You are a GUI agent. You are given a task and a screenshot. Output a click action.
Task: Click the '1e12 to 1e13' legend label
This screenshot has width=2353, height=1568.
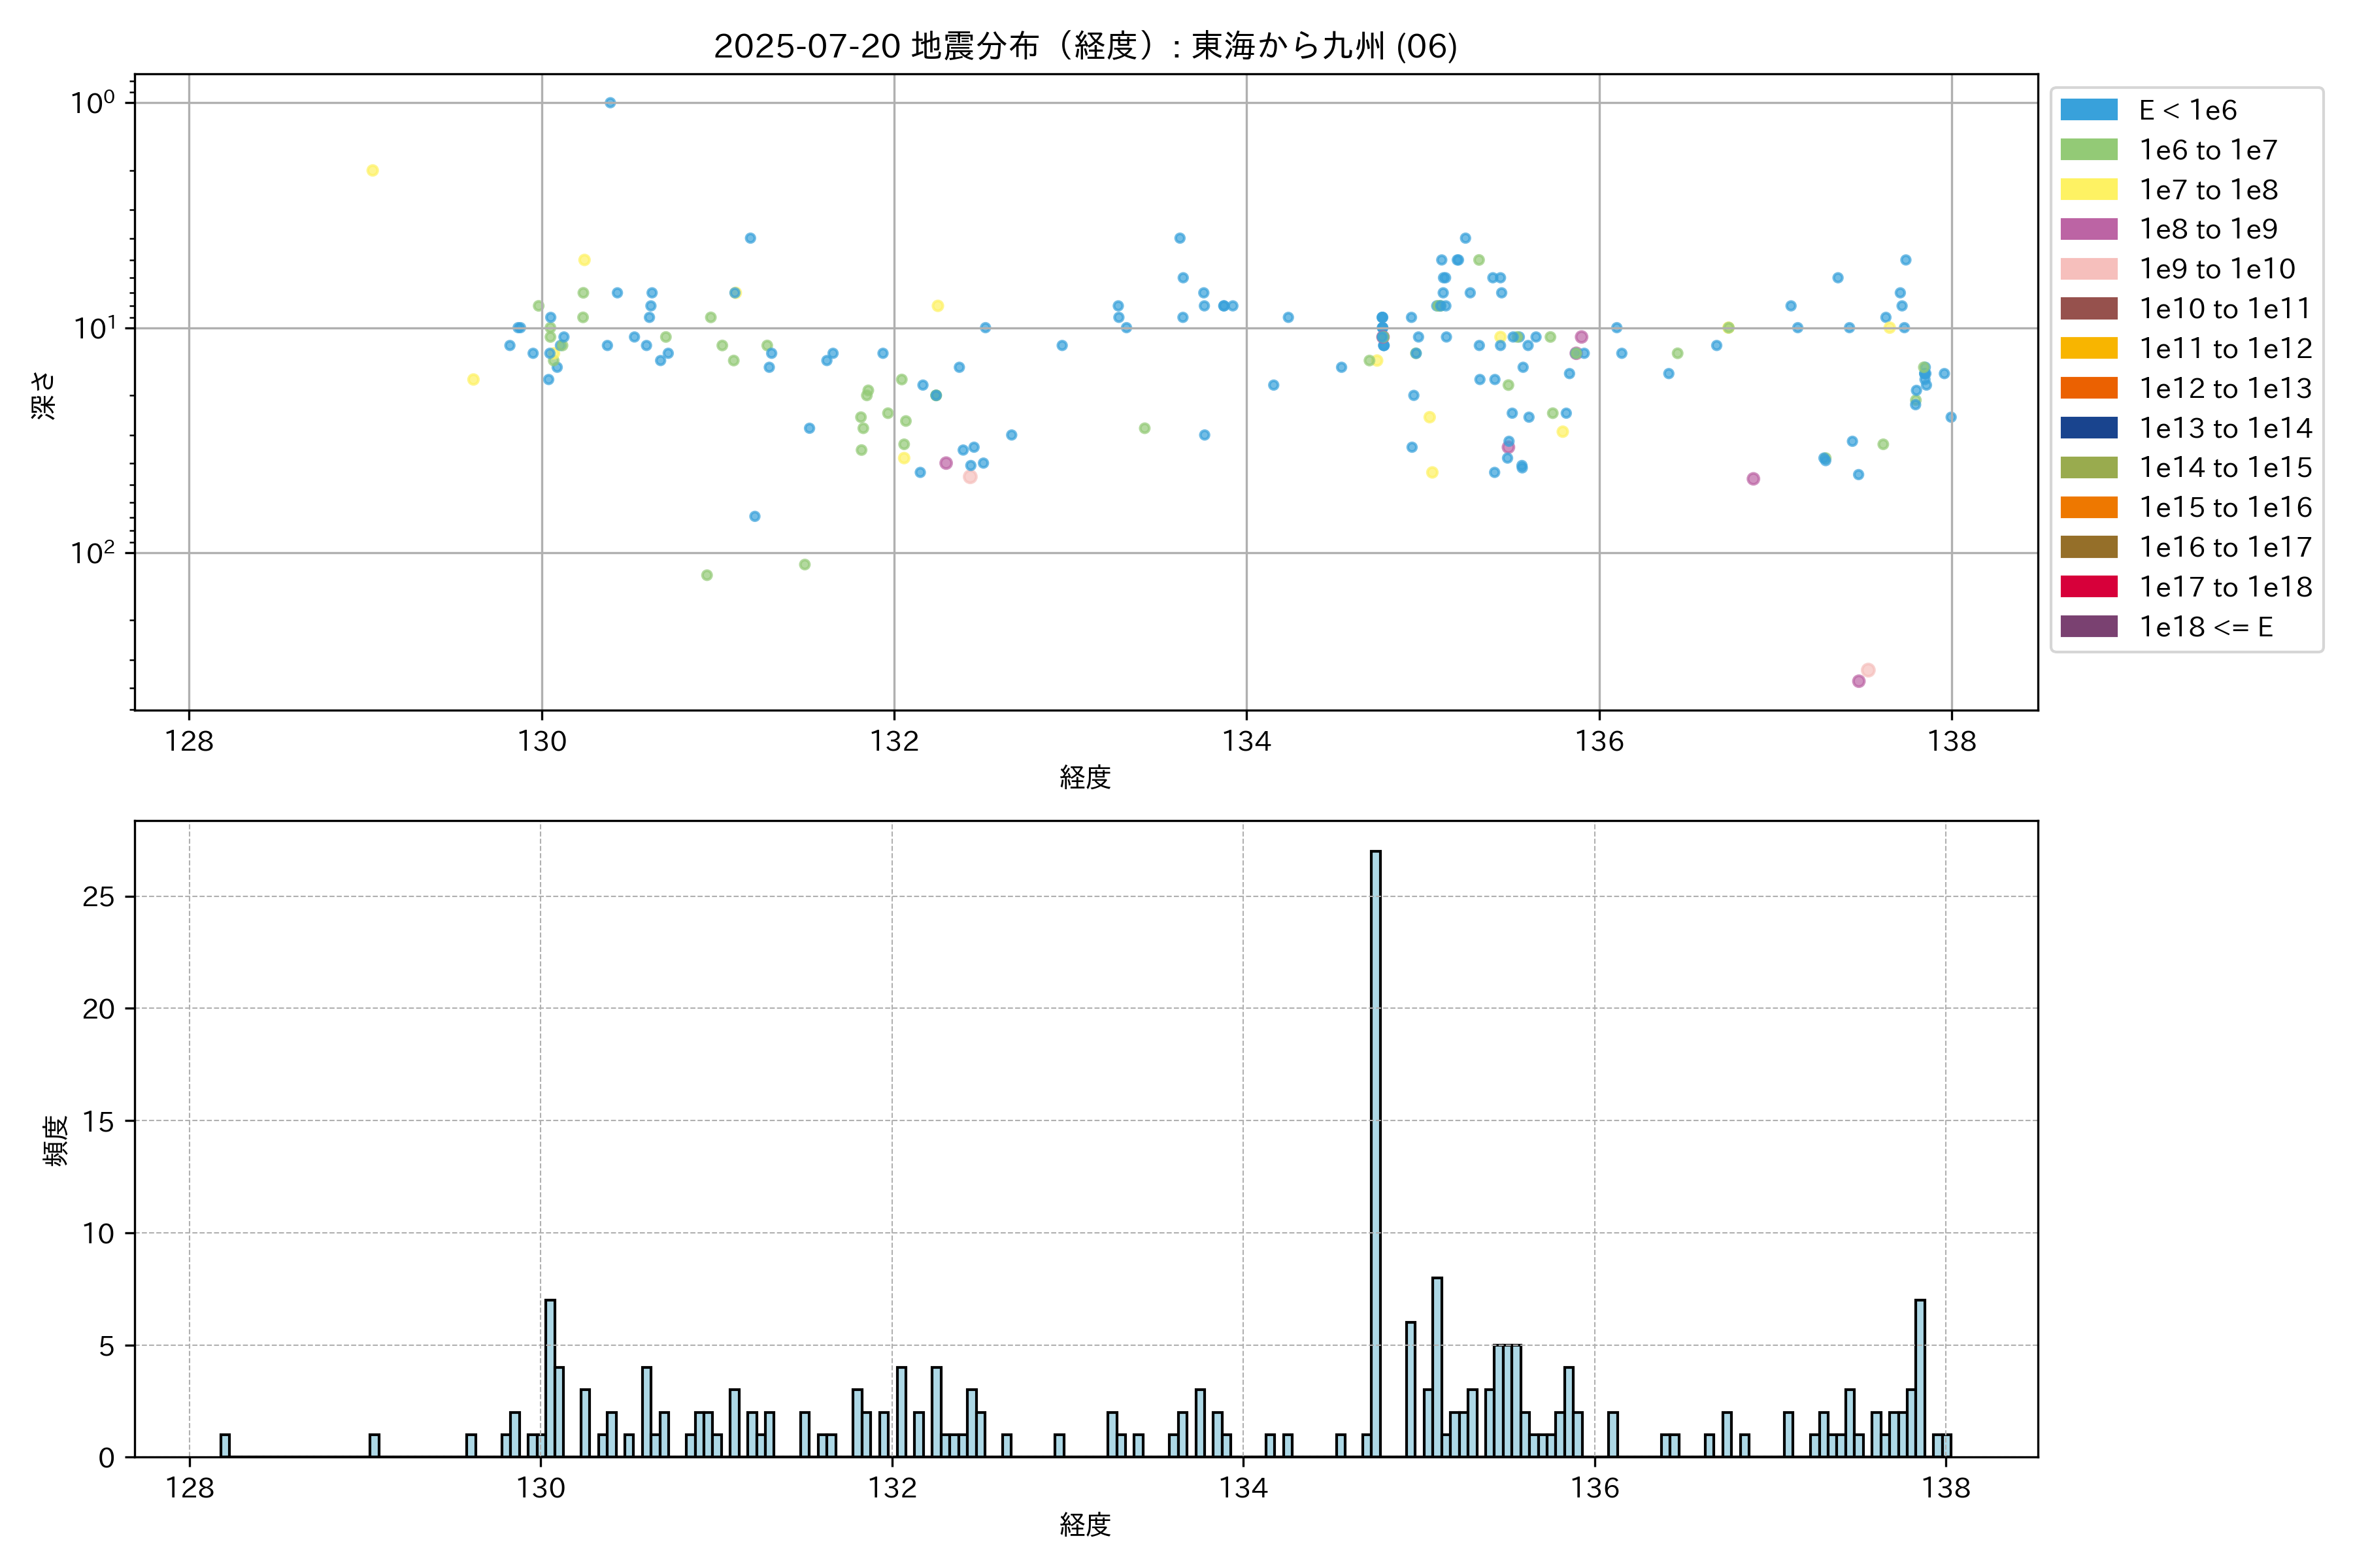2225,388
